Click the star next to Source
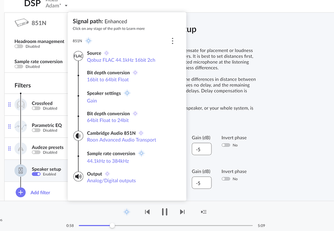This screenshot has height=231, width=334. pyautogui.click(x=106, y=53)
